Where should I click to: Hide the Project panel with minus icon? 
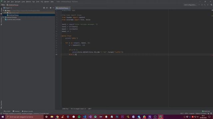tap(53, 8)
